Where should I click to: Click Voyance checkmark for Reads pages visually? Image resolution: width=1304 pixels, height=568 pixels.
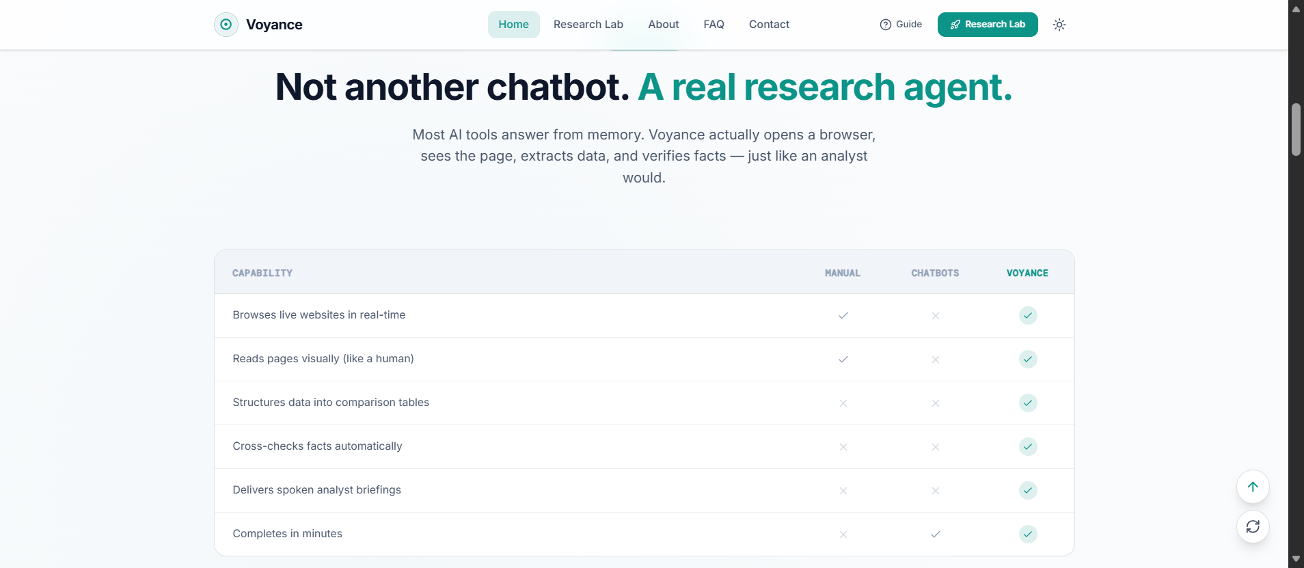click(1028, 359)
